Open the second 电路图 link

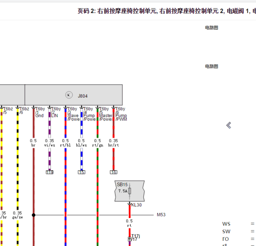[x=211, y=66]
